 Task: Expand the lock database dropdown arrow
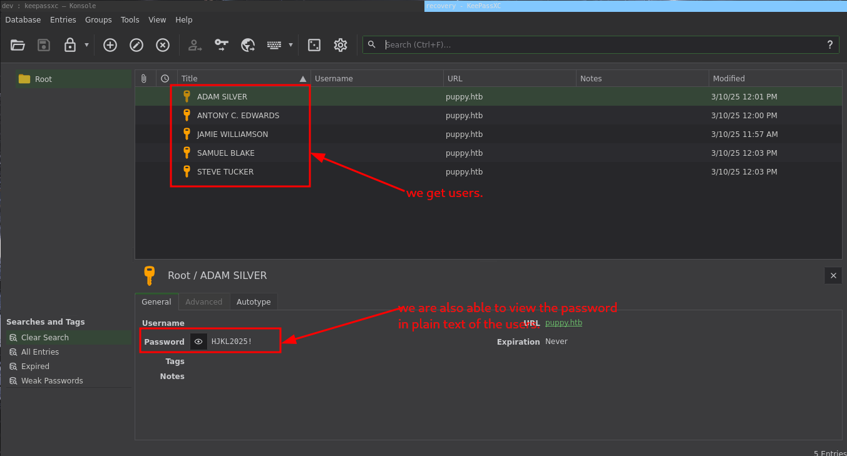(86, 45)
